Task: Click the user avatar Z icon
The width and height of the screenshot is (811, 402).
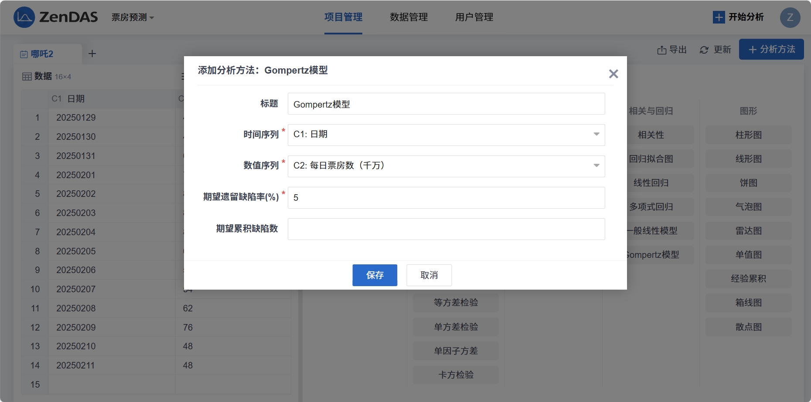Action: 790,18
